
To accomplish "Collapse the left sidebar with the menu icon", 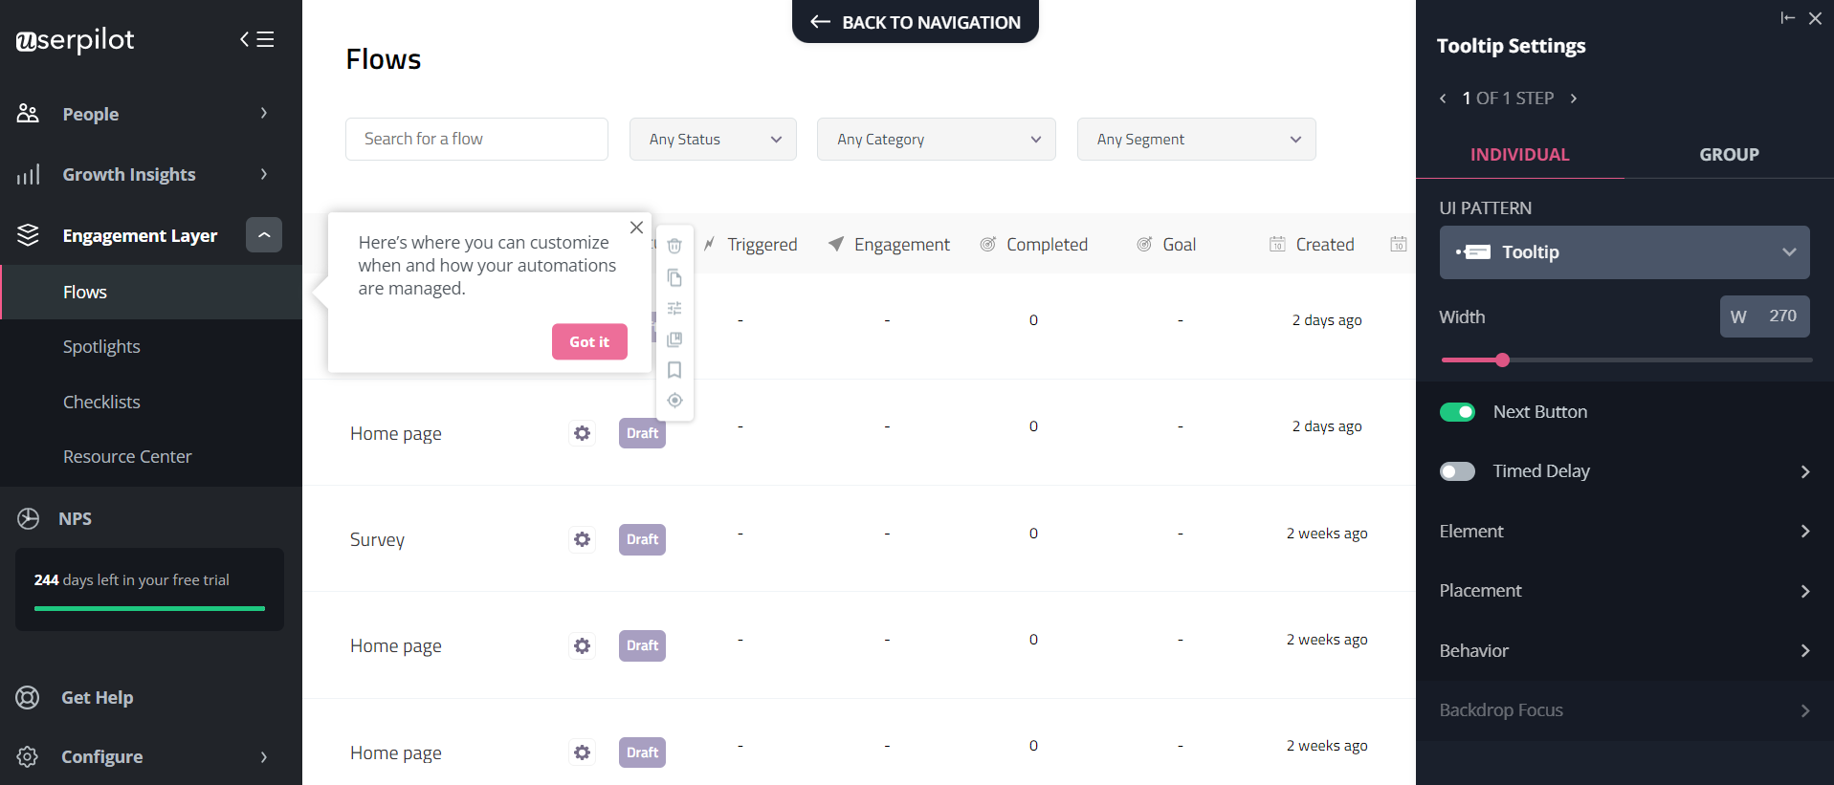I will pyautogui.click(x=256, y=39).
